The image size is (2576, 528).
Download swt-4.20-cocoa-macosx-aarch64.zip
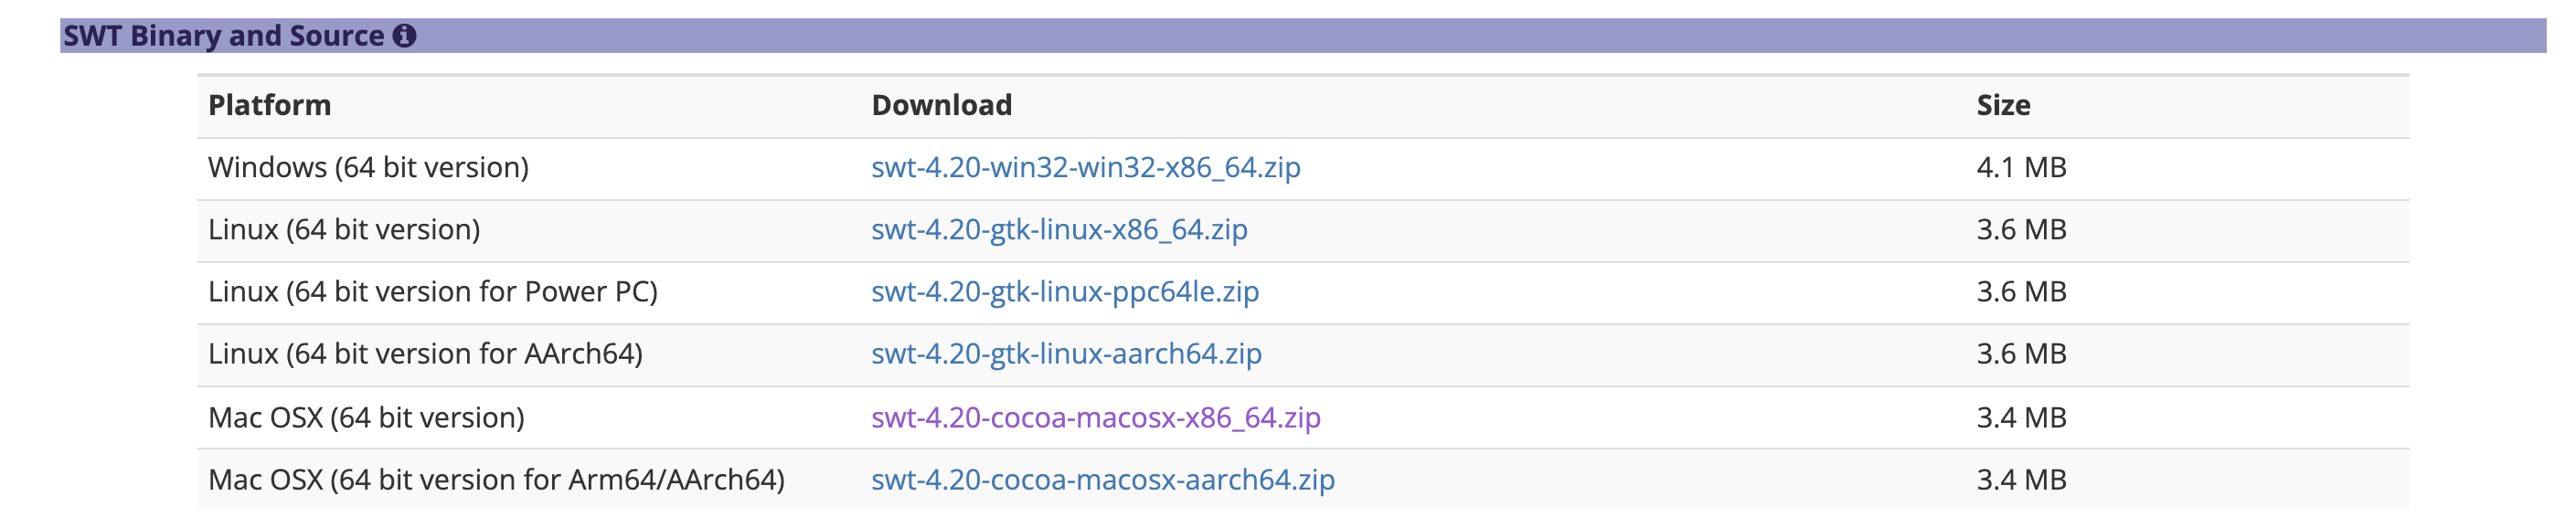1102,479
